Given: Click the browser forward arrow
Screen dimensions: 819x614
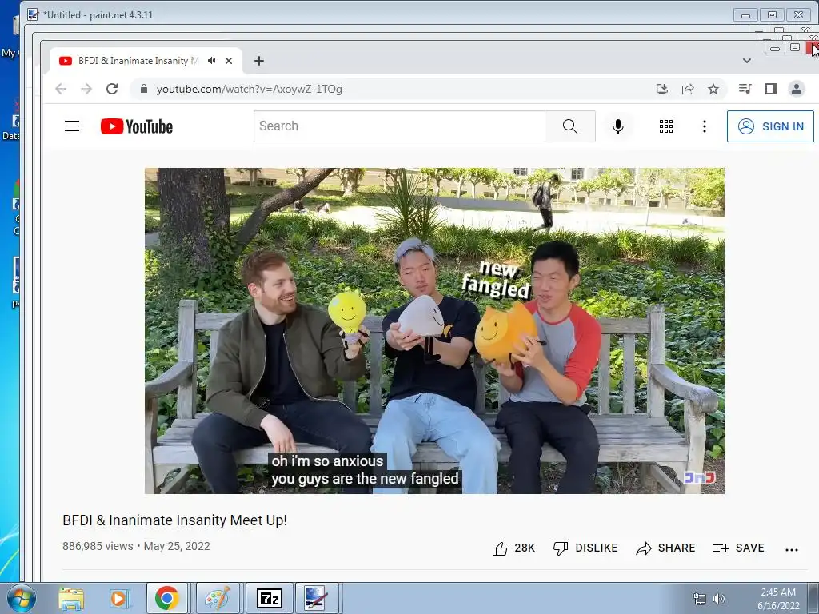Looking at the screenshot, I should tap(86, 89).
